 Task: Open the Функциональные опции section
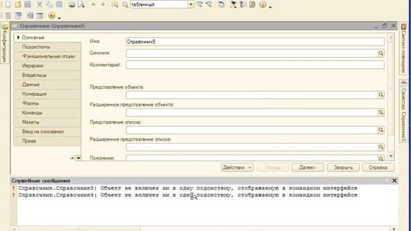click(48, 56)
